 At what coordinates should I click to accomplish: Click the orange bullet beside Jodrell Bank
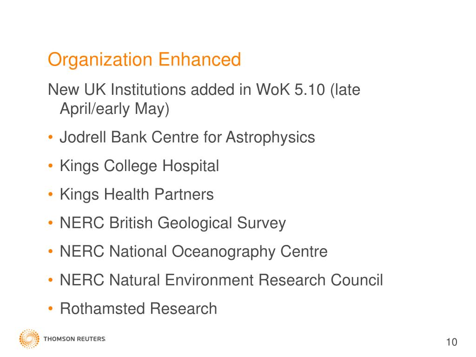tap(50, 138)
